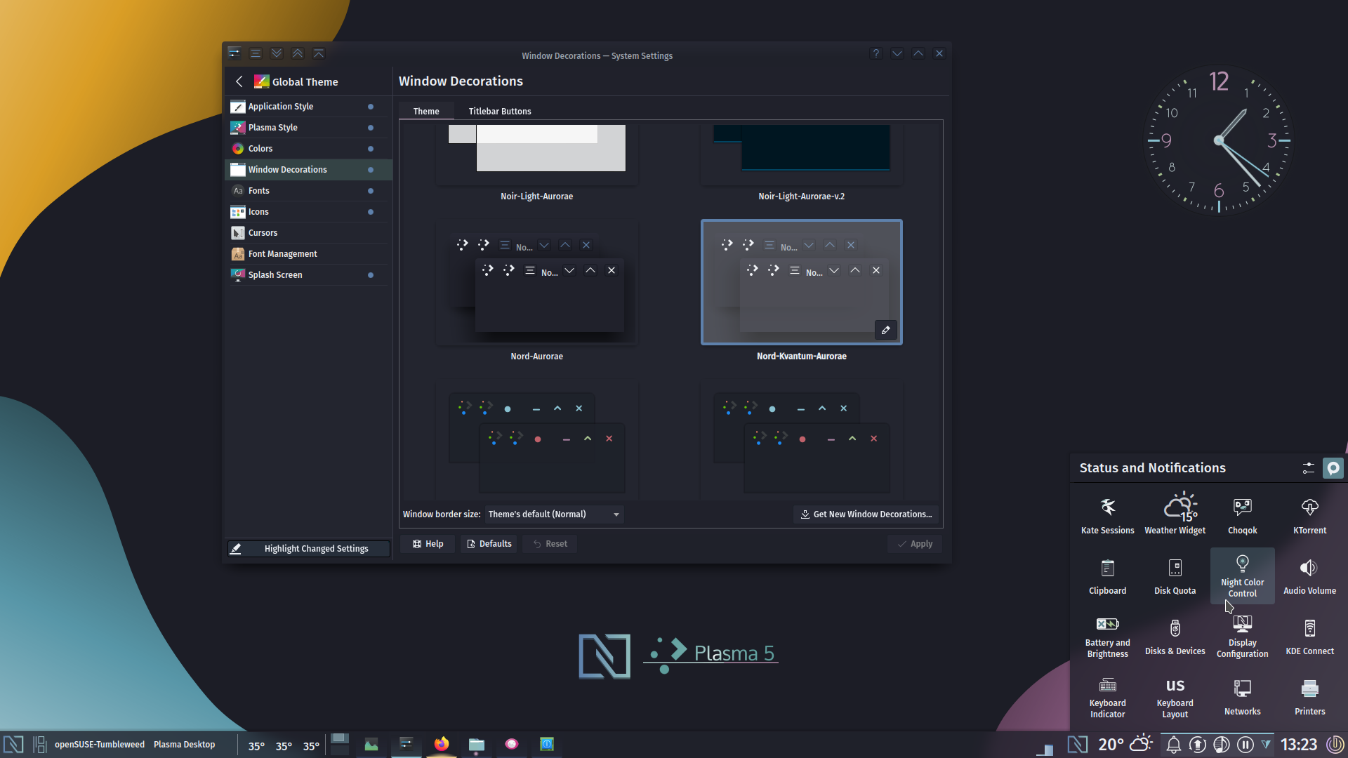Open the Networks applet

(1242, 696)
